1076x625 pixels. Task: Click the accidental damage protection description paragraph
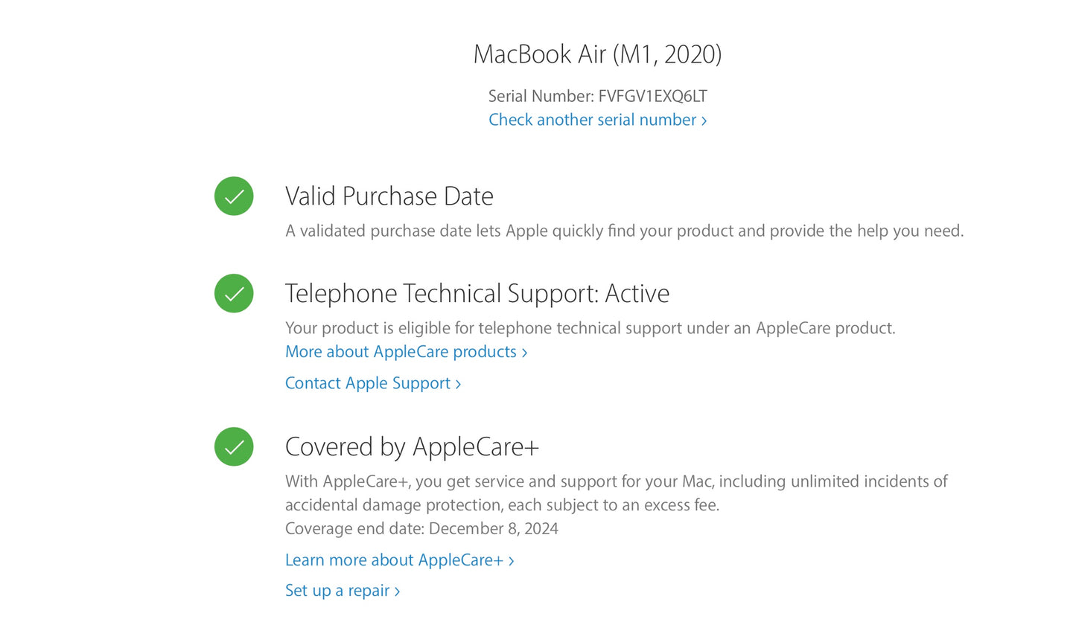(x=616, y=493)
